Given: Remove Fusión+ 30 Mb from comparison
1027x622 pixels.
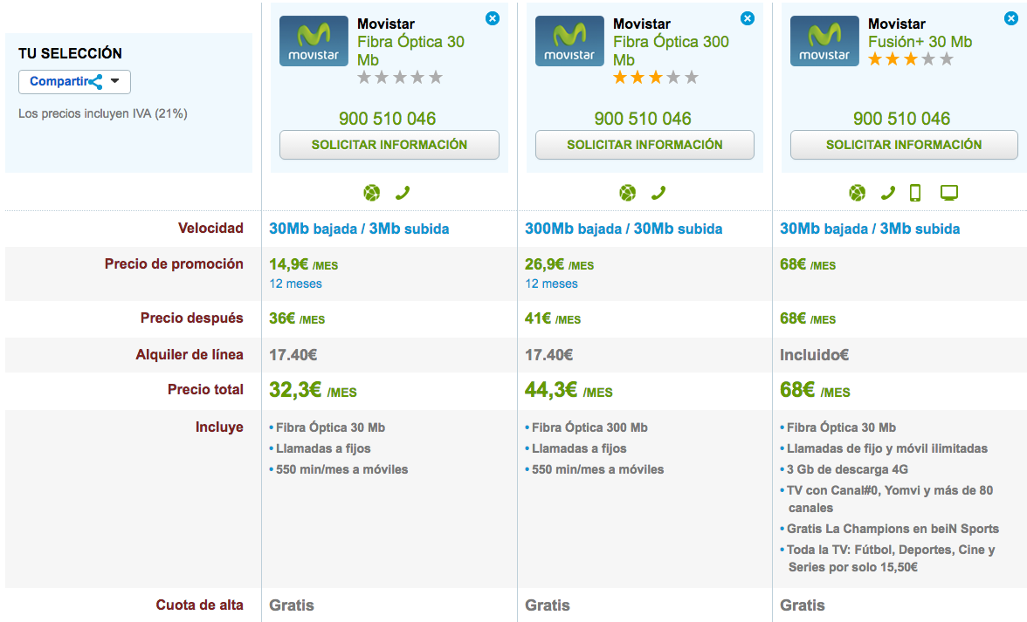Looking at the screenshot, I should point(1011,18).
